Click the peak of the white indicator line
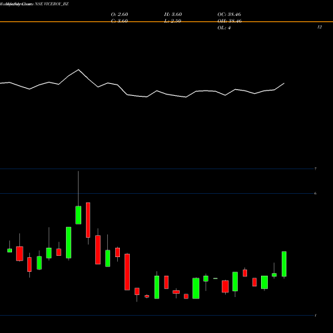333x333 pixels. pos(79,70)
